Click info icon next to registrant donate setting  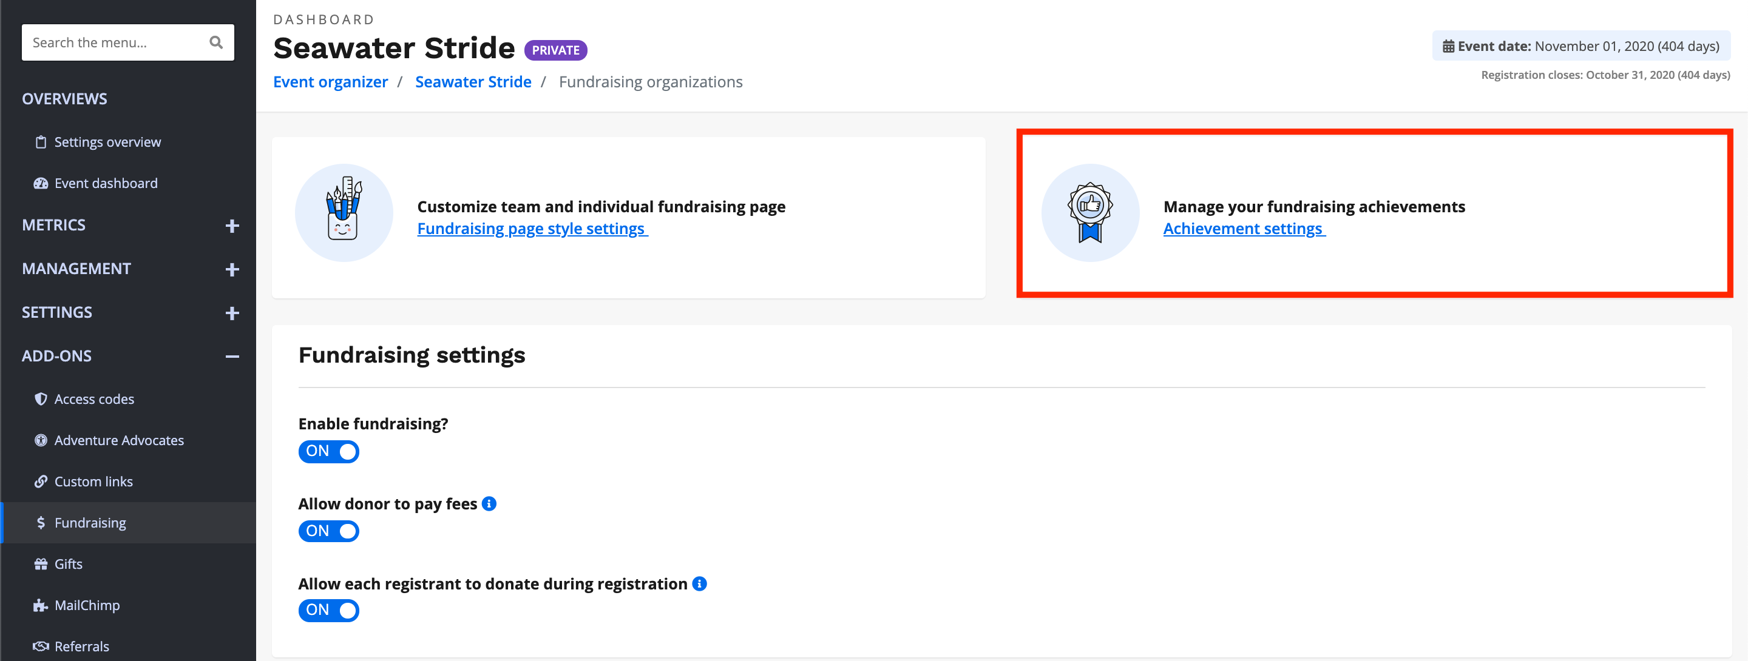point(699,584)
